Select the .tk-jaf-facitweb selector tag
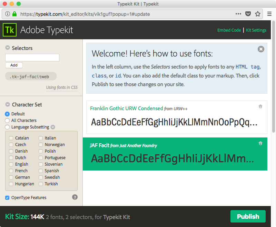 (x=31, y=76)
